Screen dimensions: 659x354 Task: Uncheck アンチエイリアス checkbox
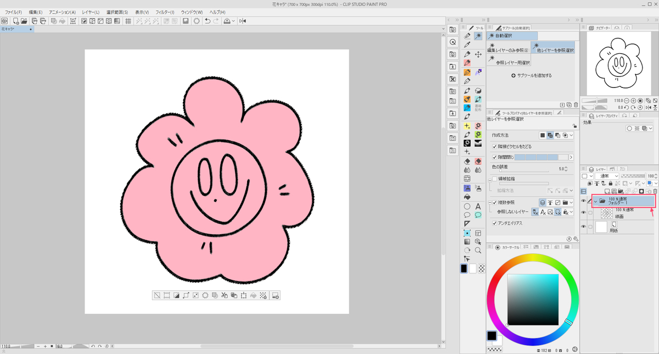[x=495, y=223]
